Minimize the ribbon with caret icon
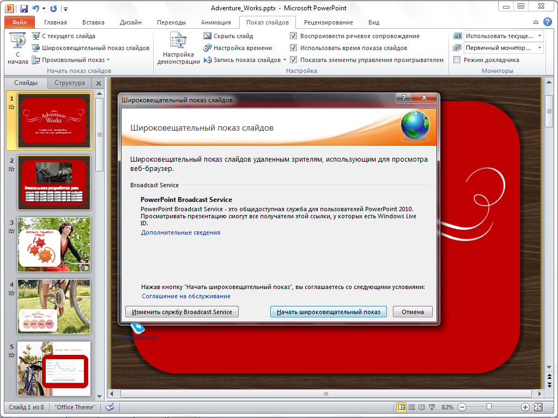Viewport: 558px width, 418px height. (536, 22)
